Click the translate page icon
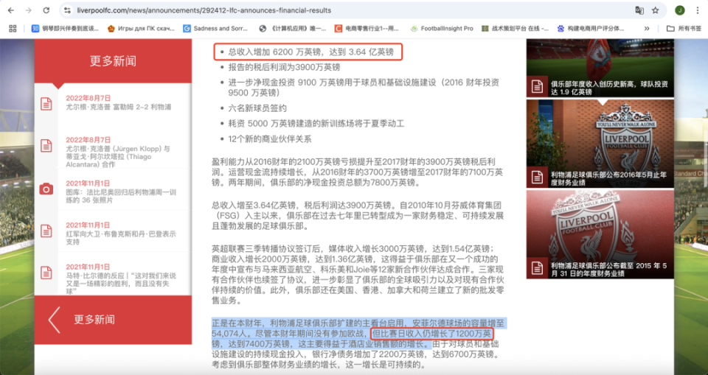The height and width of the screenshot is (375, 708). pyautogui.click(x=639, y=10)
